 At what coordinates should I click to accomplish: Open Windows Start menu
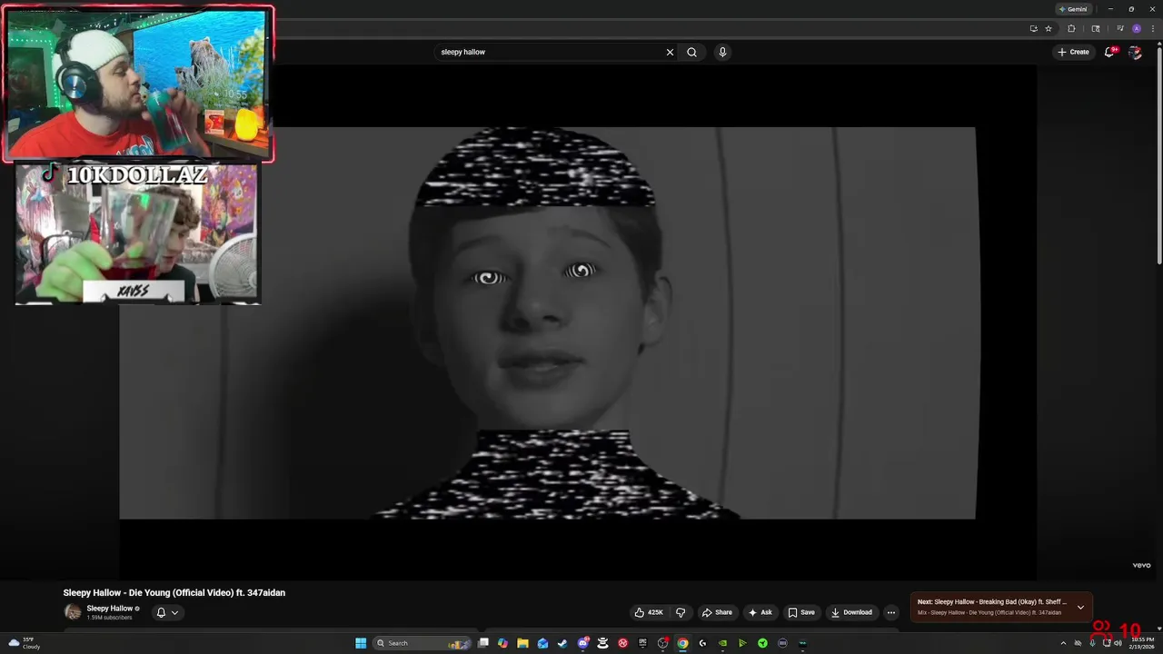(x=361, y=643)
